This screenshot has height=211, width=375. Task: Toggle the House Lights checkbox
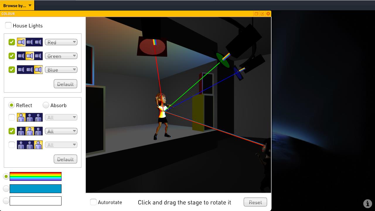pos(8,25)
